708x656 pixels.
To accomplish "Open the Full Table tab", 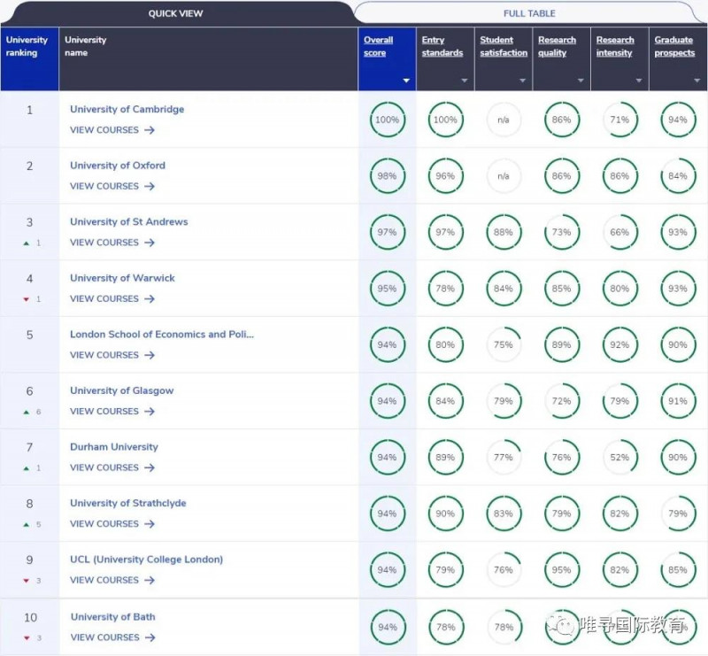I will click(x=529, y=13).
